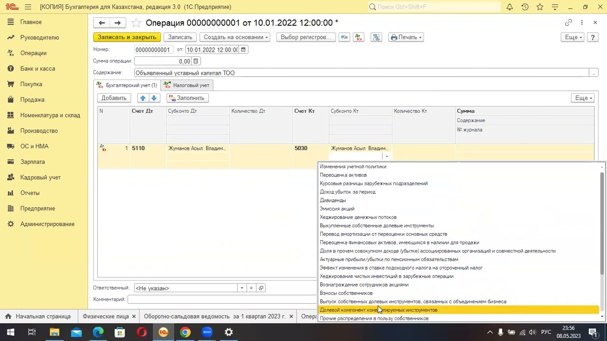This screenshot has height=341, width=607.
Task: Open the Help question mark button
Action: pyautogui.click(x=593, y=37)
